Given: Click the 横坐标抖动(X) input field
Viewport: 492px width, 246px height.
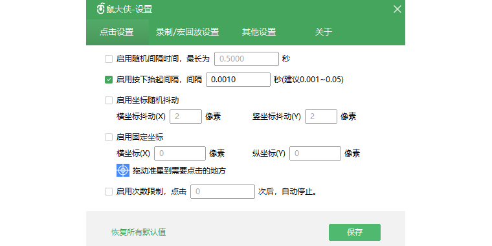Looking at the screenshot, I should 186,117.
